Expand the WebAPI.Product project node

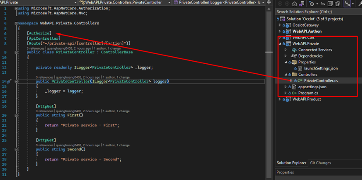tap(280, 99)
